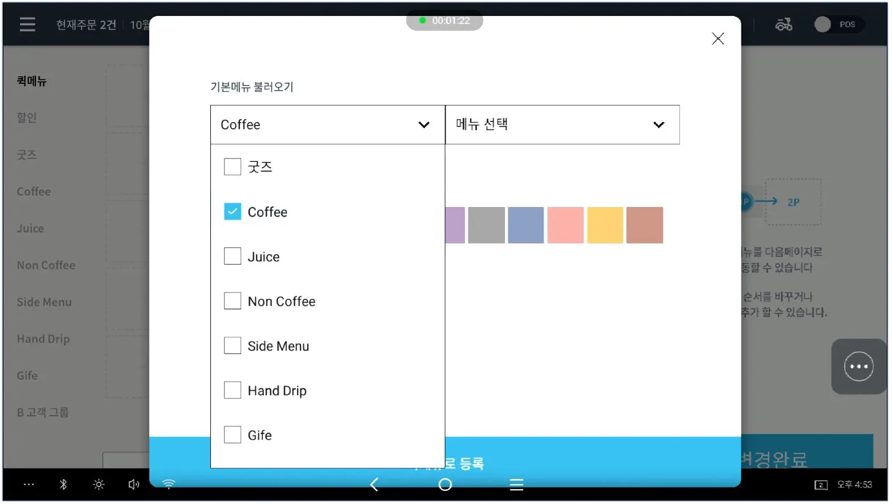Open the delivery scooter icon
Screen dimensions: 892x504
click(784, 25)
